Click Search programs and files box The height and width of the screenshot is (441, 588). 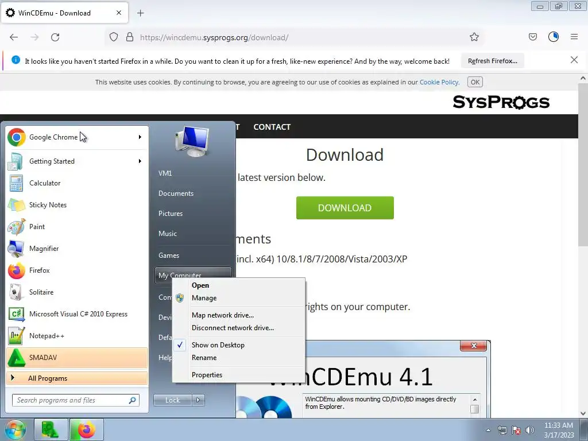[x=75, y=400]
